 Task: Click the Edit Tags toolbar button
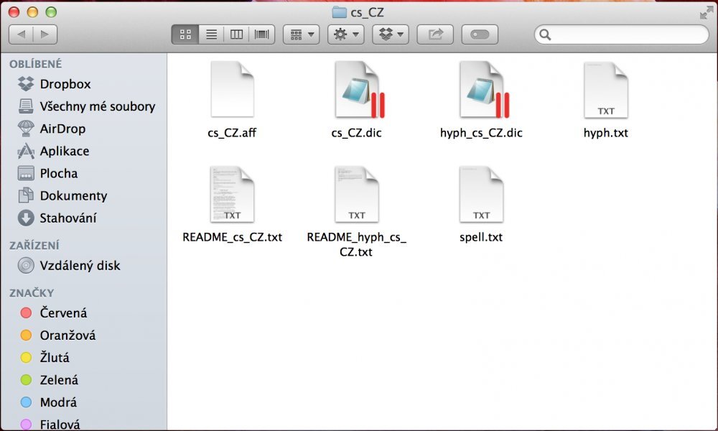480,34
